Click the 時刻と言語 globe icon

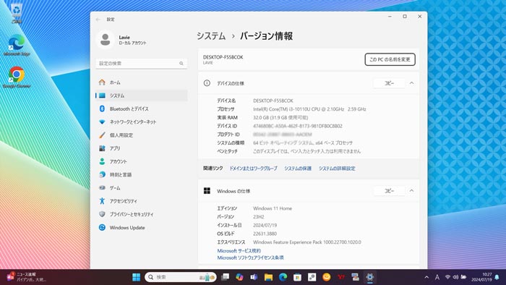pos(102,174)
